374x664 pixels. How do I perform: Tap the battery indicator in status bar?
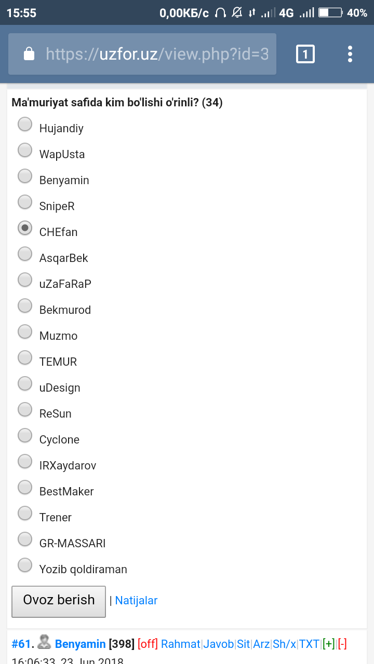[330, 13]
